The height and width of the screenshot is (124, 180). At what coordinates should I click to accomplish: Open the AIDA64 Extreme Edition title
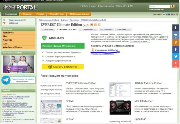(x=148, y=83)
